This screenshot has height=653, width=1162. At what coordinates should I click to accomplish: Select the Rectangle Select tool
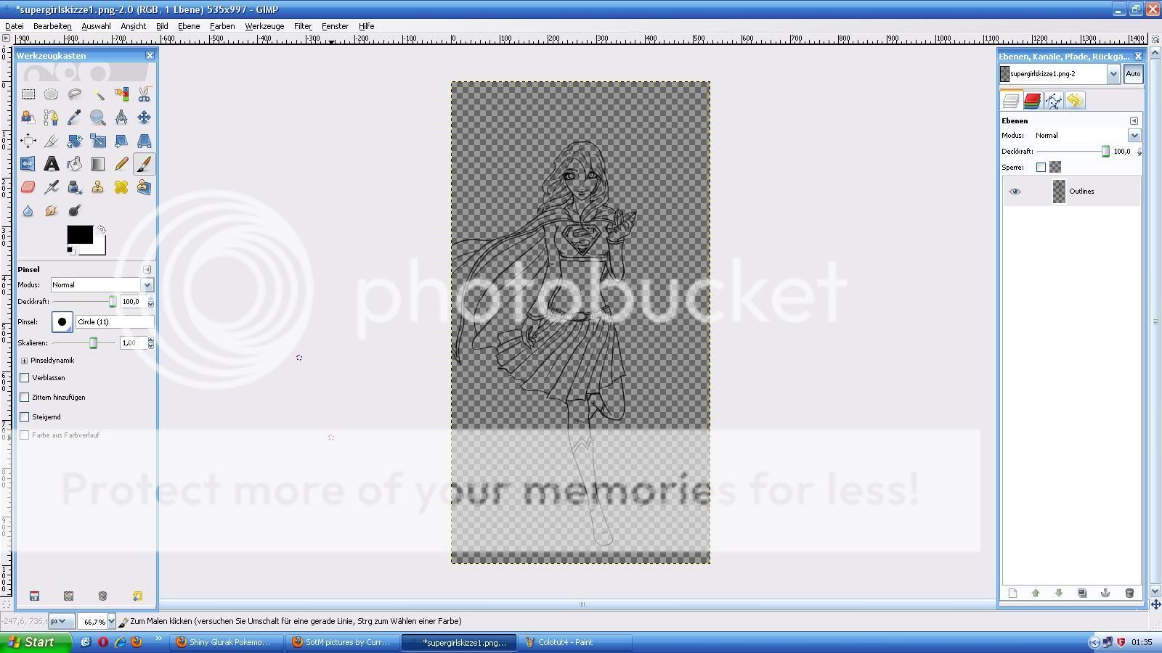28,94
